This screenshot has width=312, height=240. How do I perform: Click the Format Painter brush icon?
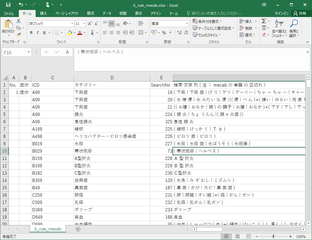click(x=19, y=35)
